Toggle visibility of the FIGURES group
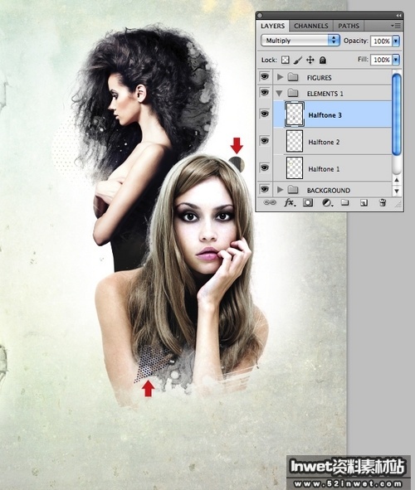Viewport: 415px width, 490px height. tap(265, 76)
